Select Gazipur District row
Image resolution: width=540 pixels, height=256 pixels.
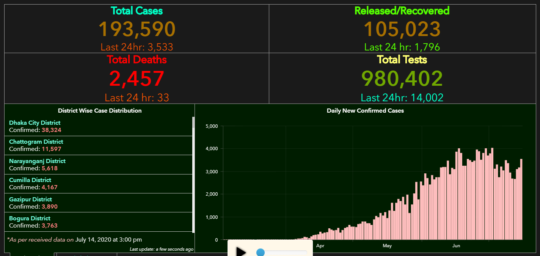[x=99, y=203]
